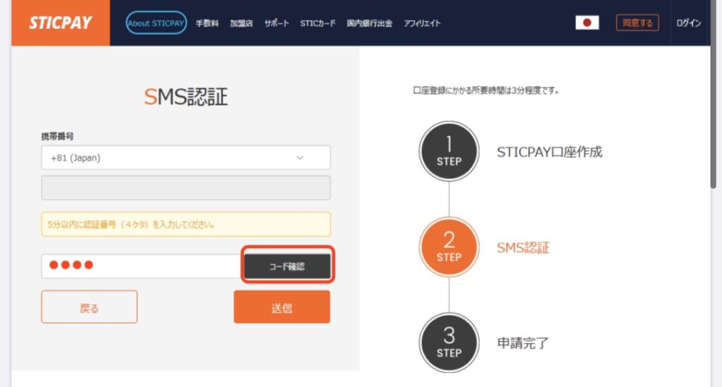
Task: Open the About STICPAY menu item
Action: [x=156, y=23]
